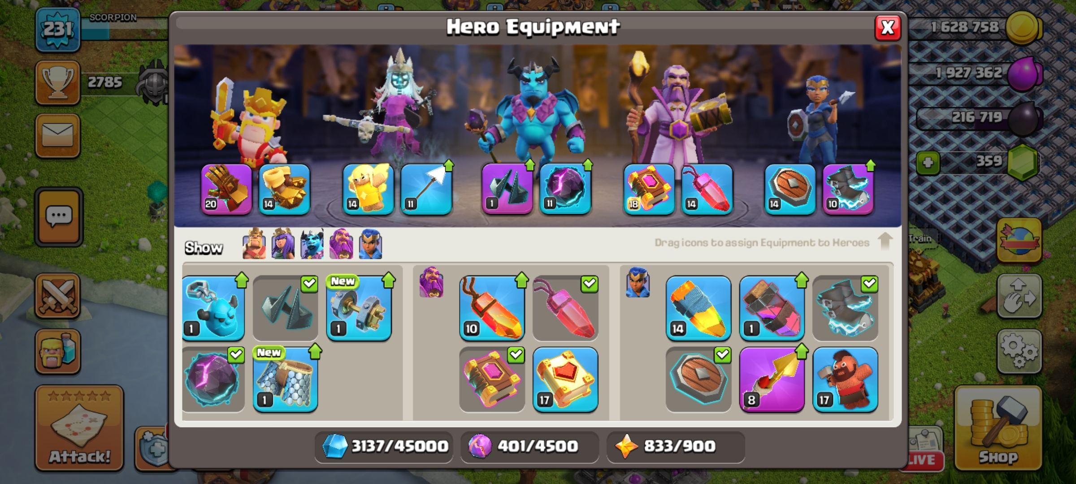Image resolution: width=1076 pixels, height=484 pixels.
Task: Open the upgradable Dark Orb level 11 slot
Action: coord(565,189)
